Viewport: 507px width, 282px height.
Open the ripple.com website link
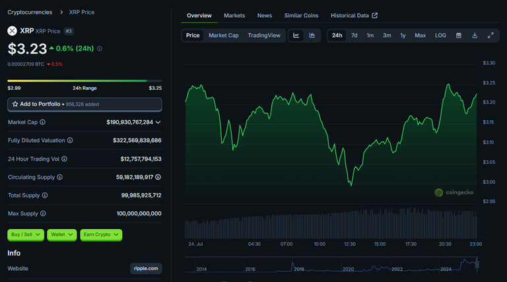click(146, 268)
